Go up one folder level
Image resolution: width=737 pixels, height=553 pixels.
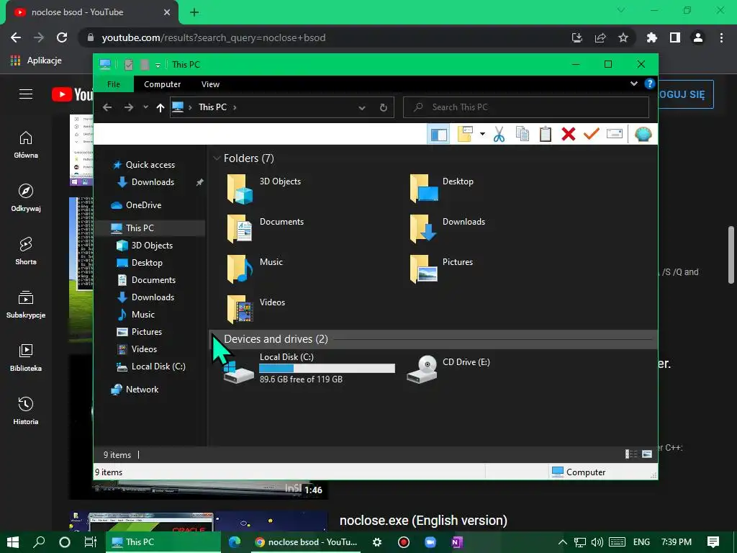[x=160, y=108]
